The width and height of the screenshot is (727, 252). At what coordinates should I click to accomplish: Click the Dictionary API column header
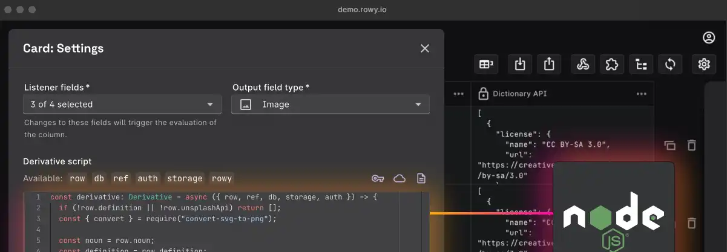click(562, 94)
